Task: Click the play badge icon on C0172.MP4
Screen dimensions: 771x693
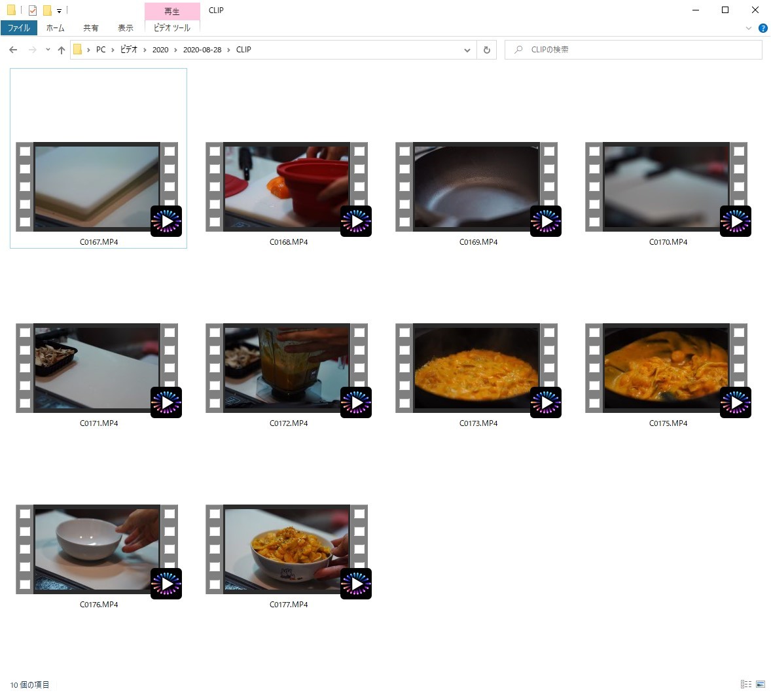Action: click(356, 402)
